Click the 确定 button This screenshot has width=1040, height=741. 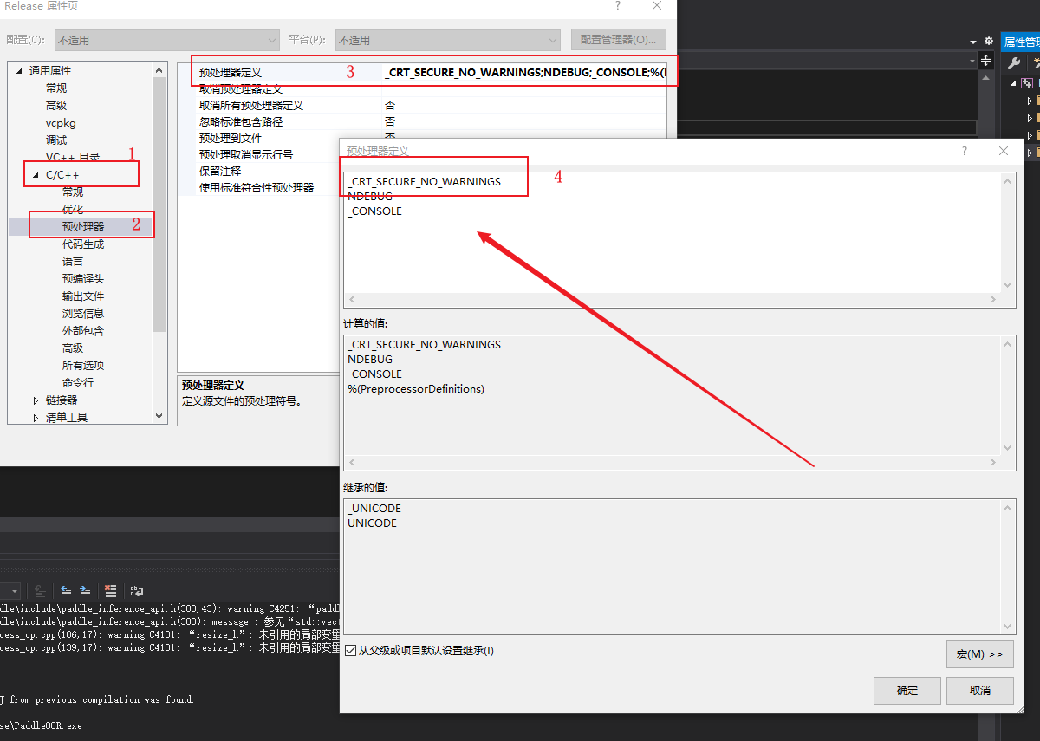pos(907,690)
